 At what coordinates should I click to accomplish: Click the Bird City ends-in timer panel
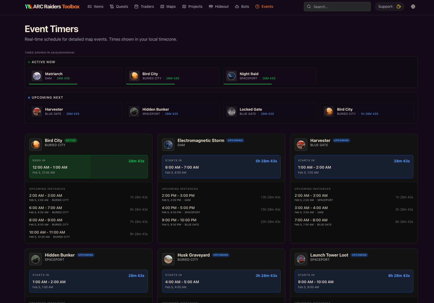point(88,167)
